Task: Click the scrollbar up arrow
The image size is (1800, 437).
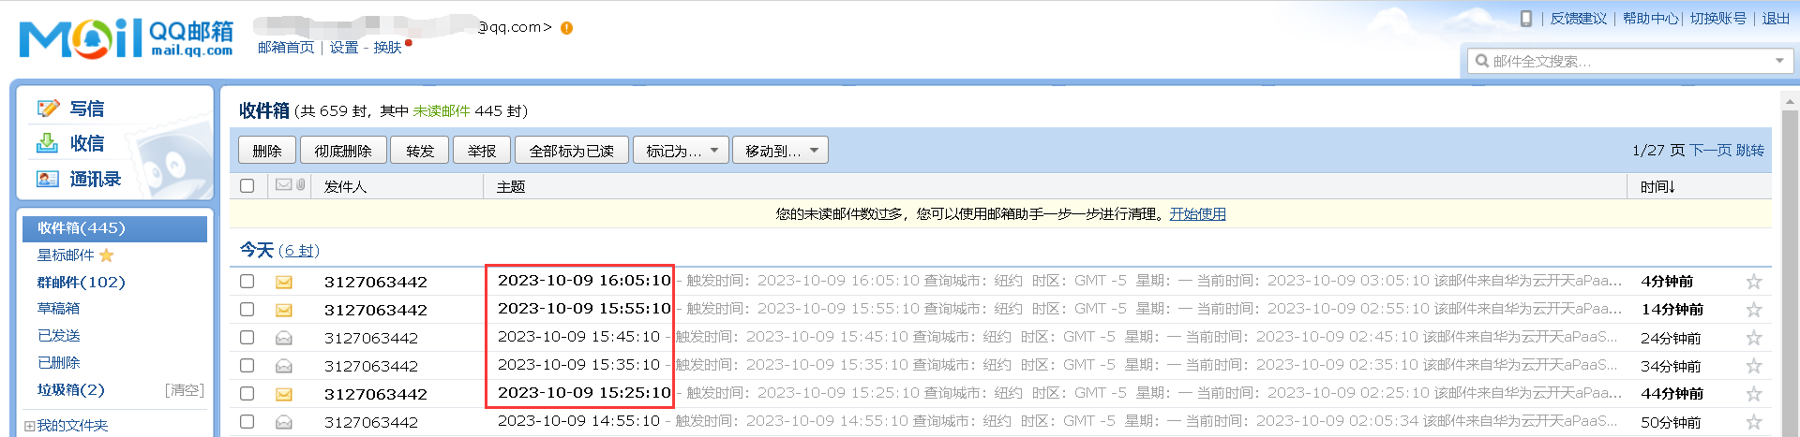Action: point(1791,101)
